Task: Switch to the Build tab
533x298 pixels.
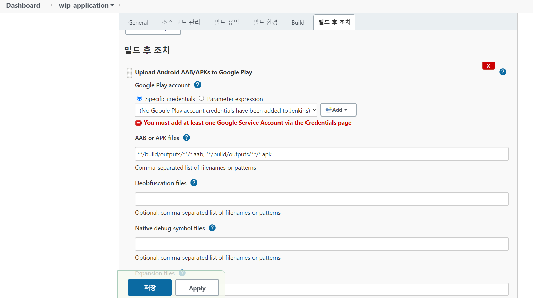Action: (x=298, y=22)
